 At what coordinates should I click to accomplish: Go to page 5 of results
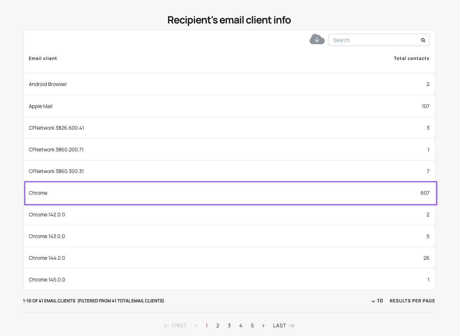coord(252,326)
